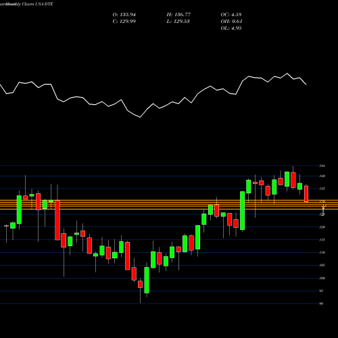
Task: Click the 115 price axis label
Action: (x=322, y=240)
